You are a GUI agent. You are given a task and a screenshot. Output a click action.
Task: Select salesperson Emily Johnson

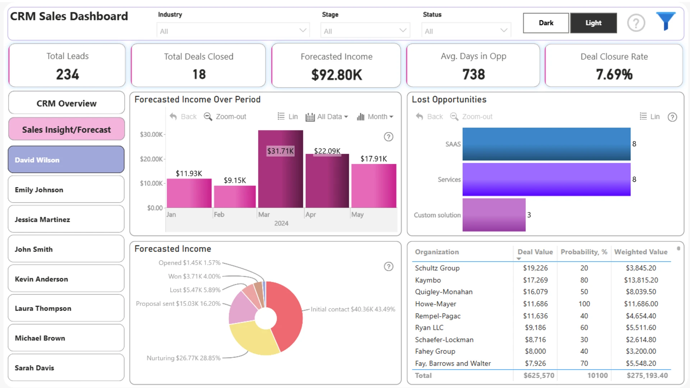(x=66, y=190)
